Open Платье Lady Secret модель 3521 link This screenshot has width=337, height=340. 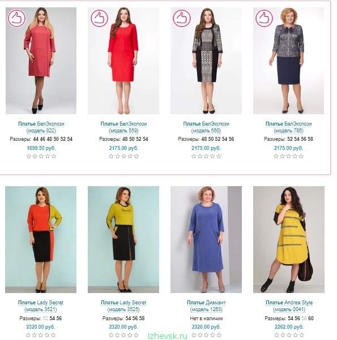tap(41, 306)
